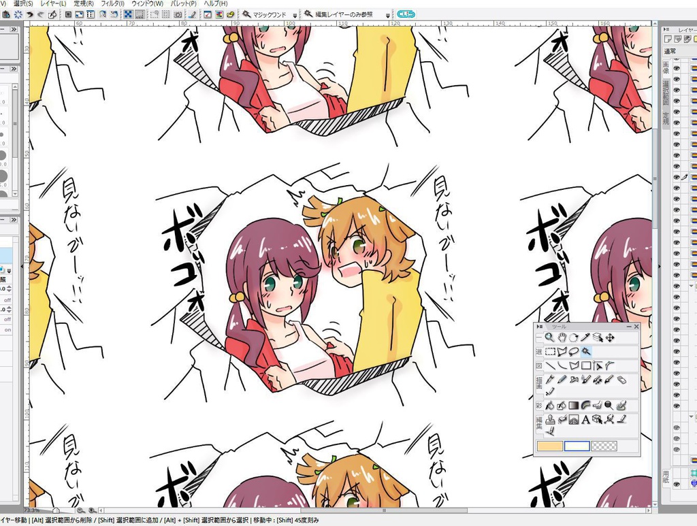The height and width of the screenshot is (526, 697).
Task: Select the Polyline selection tool
Action: pyautogui.click(x=562, y=351)
